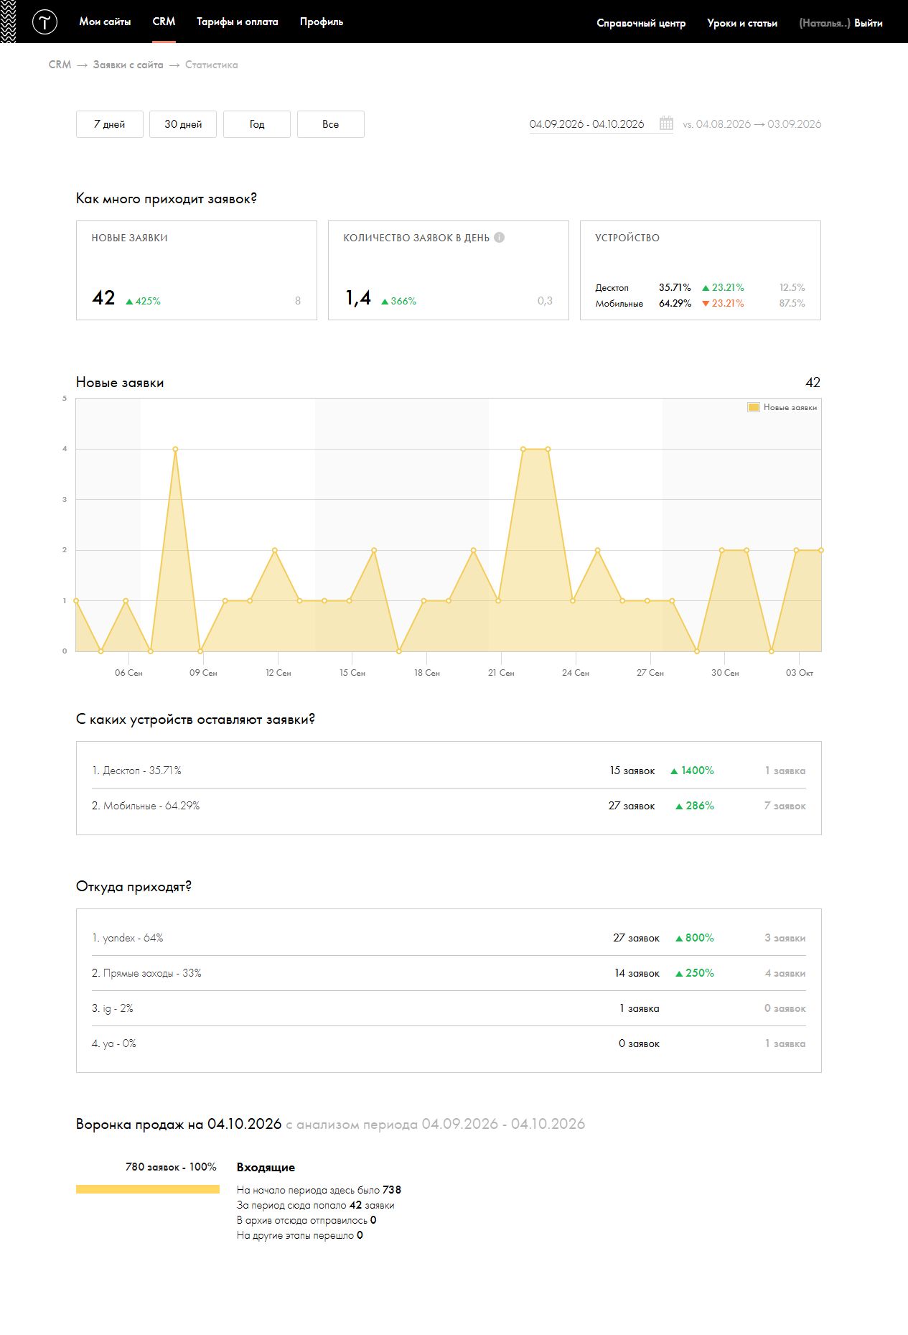Click the 1,4 daily requests value
Image resolution: width=908 pixels, height=1335 pixels.
tap(358, 298)
